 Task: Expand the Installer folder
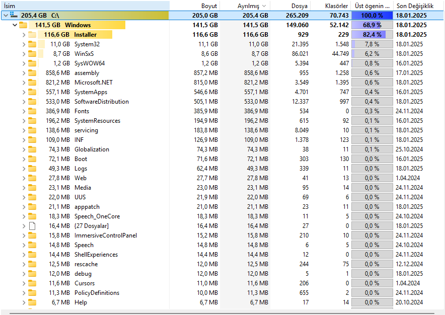click(24, 35)
